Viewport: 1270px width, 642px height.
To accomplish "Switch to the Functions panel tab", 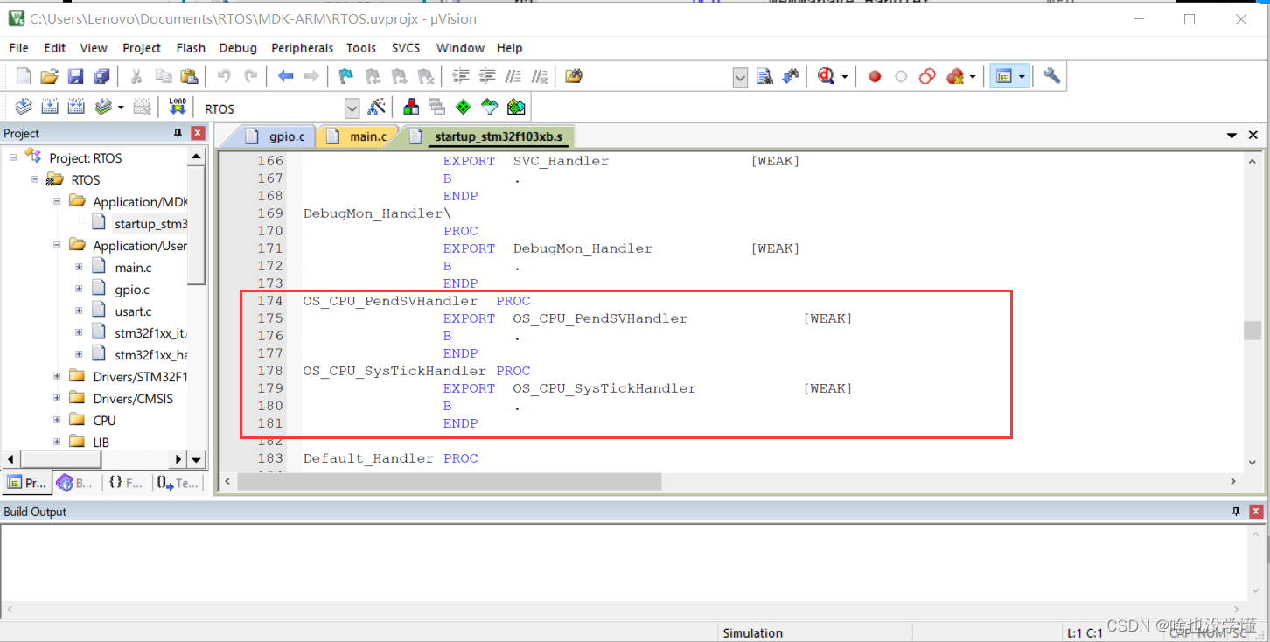I will click(x=126, y=482).
